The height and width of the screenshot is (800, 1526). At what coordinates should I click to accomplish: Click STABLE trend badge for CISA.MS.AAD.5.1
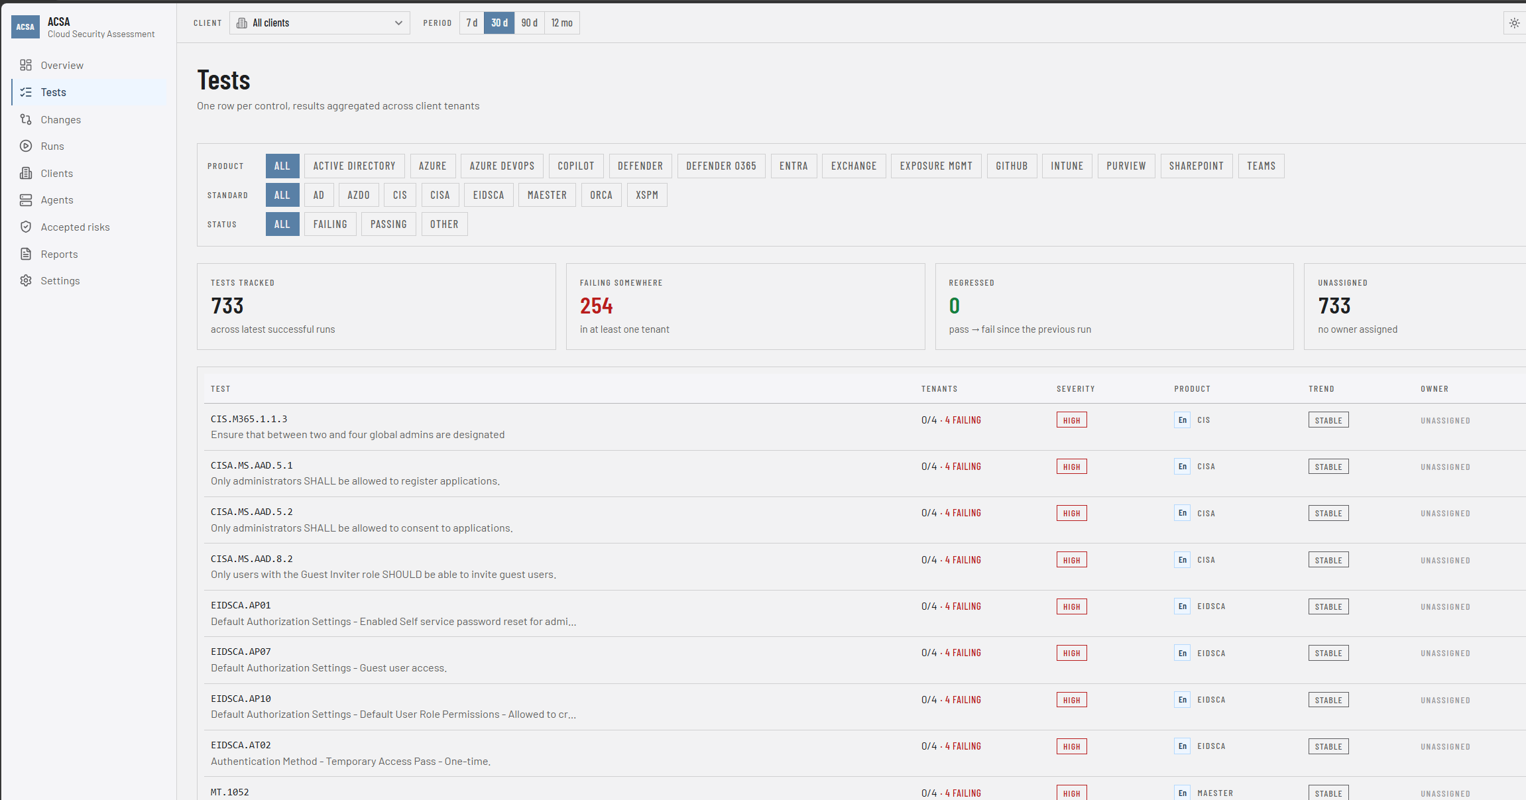pyautogui.click(x=1328, y=467)
